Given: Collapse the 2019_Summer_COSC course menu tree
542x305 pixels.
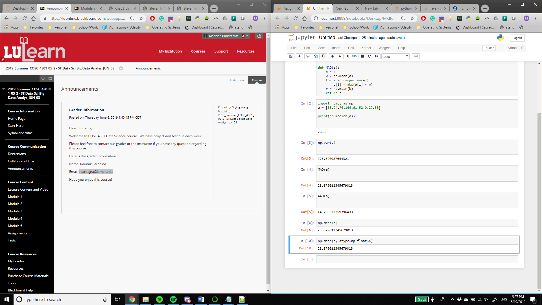Looking at the screenshot, I should pyautogui.click(x=4, y=89).
